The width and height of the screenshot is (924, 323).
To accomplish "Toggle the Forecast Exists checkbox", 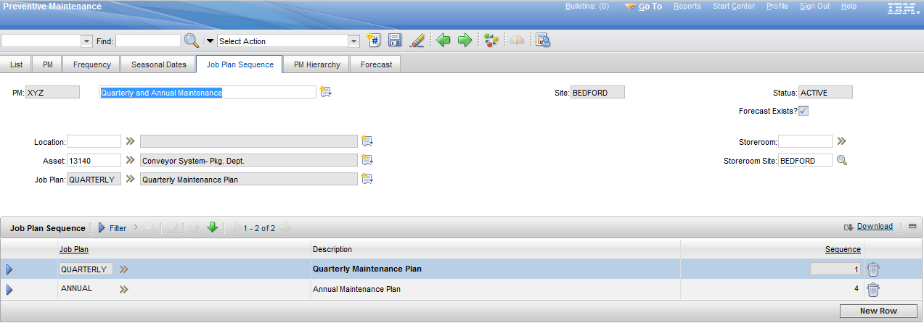I will [x=804, y=111].
